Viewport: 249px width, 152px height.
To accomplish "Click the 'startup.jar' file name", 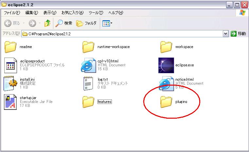I will 28,98.
